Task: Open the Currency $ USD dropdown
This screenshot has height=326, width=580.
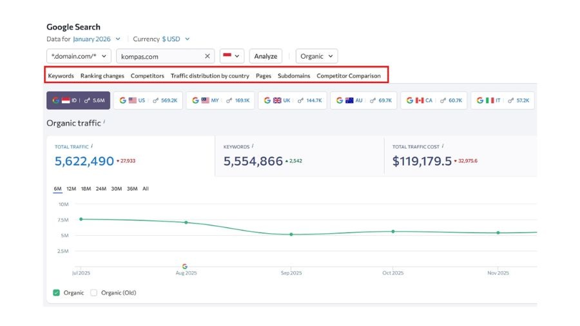Action: [x=176, y=39]
